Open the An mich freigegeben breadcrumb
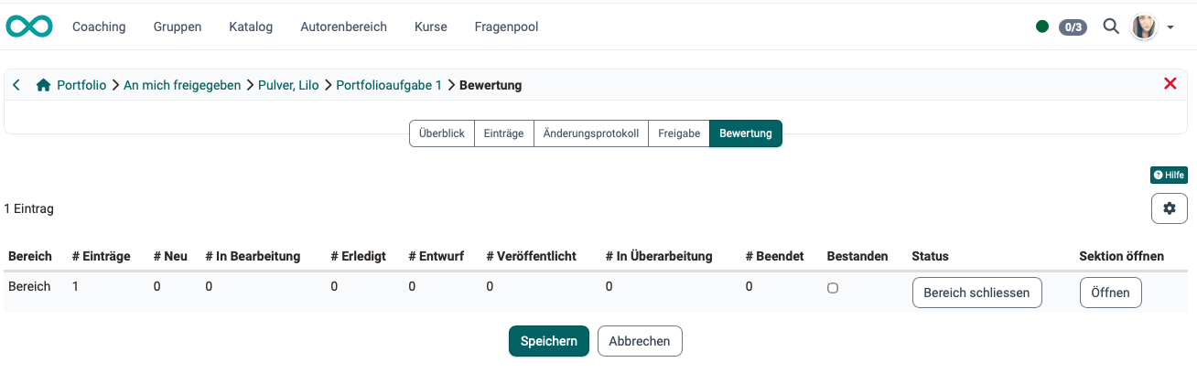Image resolution: width=1197 pixels, height=373 pixels. point(182,85)
